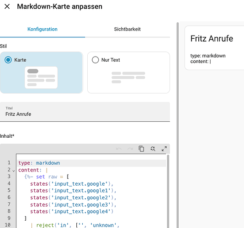Screen dimensions: 244x228
Task: Click the Fritz Anrufe preview card heading
Action: (212, 38)
